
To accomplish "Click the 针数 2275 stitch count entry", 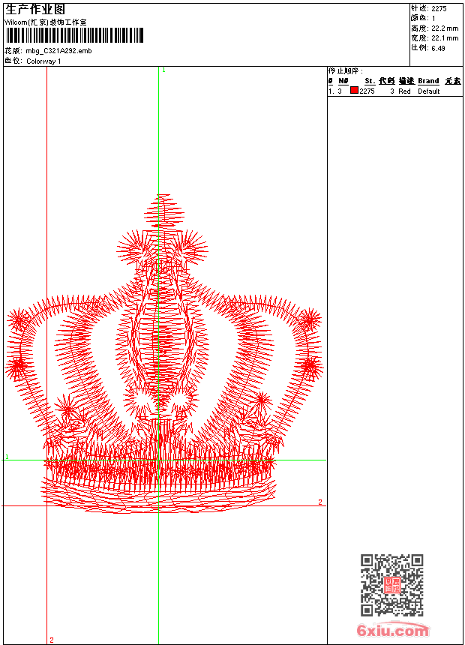I will click(x=428, y=8).
